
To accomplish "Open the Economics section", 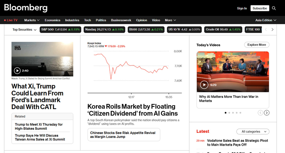I will (53, 20).
